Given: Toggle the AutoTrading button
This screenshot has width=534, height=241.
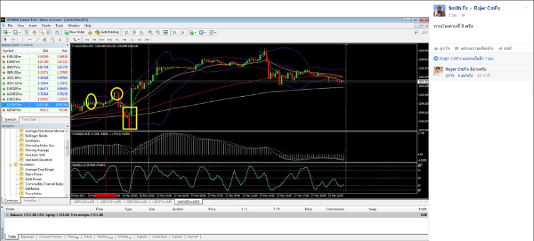Looking at the screenshot, I should (x=107, y=32).
